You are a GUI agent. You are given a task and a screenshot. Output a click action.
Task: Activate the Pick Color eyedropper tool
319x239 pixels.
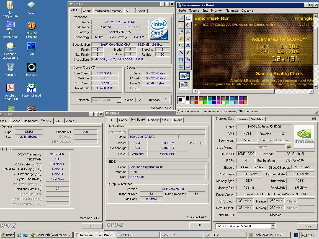[181, 32]
